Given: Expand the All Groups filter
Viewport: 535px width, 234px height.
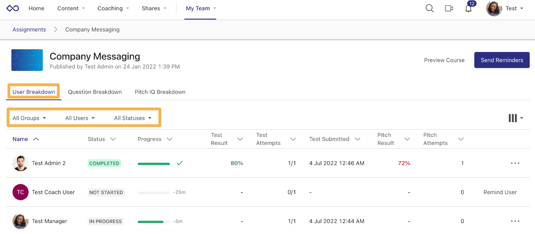Looking at the screenshot, I should click(x=29, y=118).
